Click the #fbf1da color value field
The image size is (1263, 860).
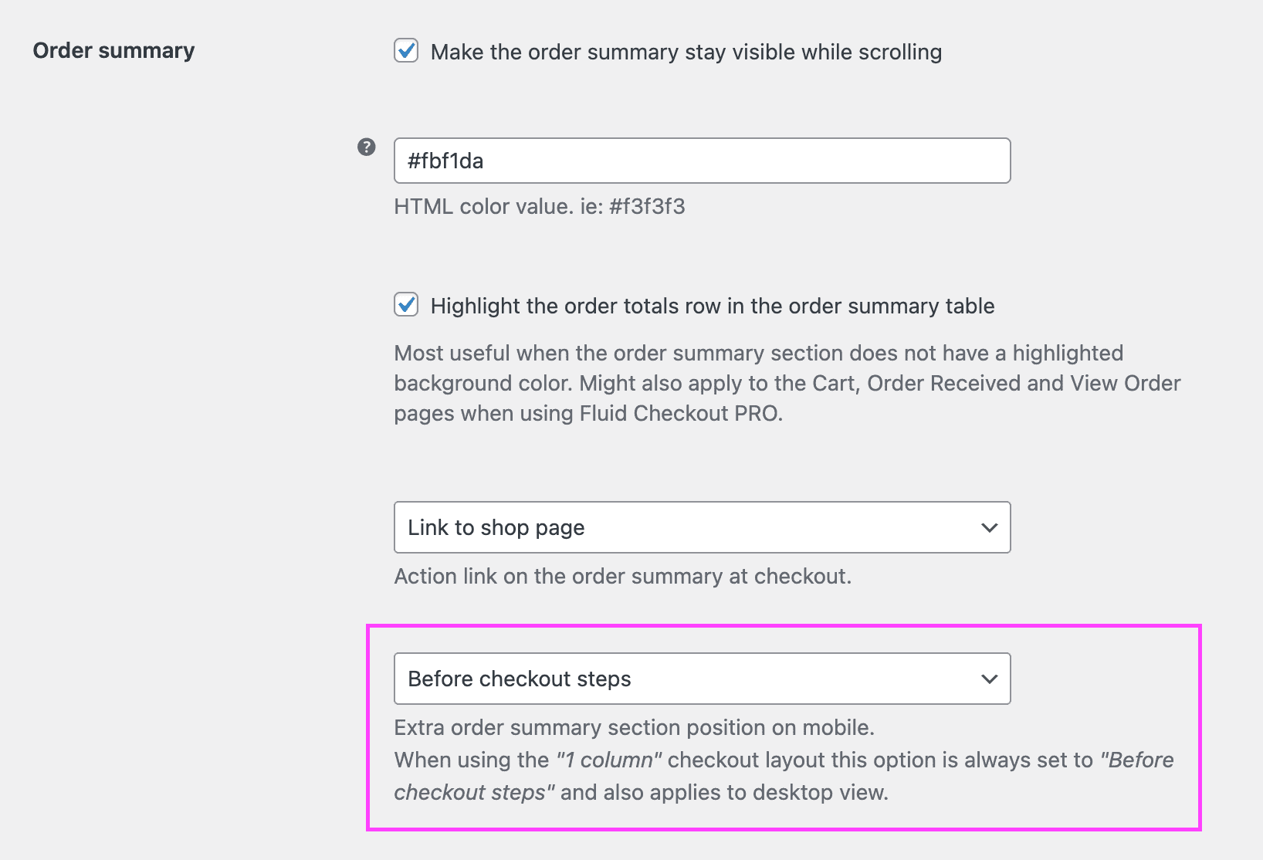(702, 161)
